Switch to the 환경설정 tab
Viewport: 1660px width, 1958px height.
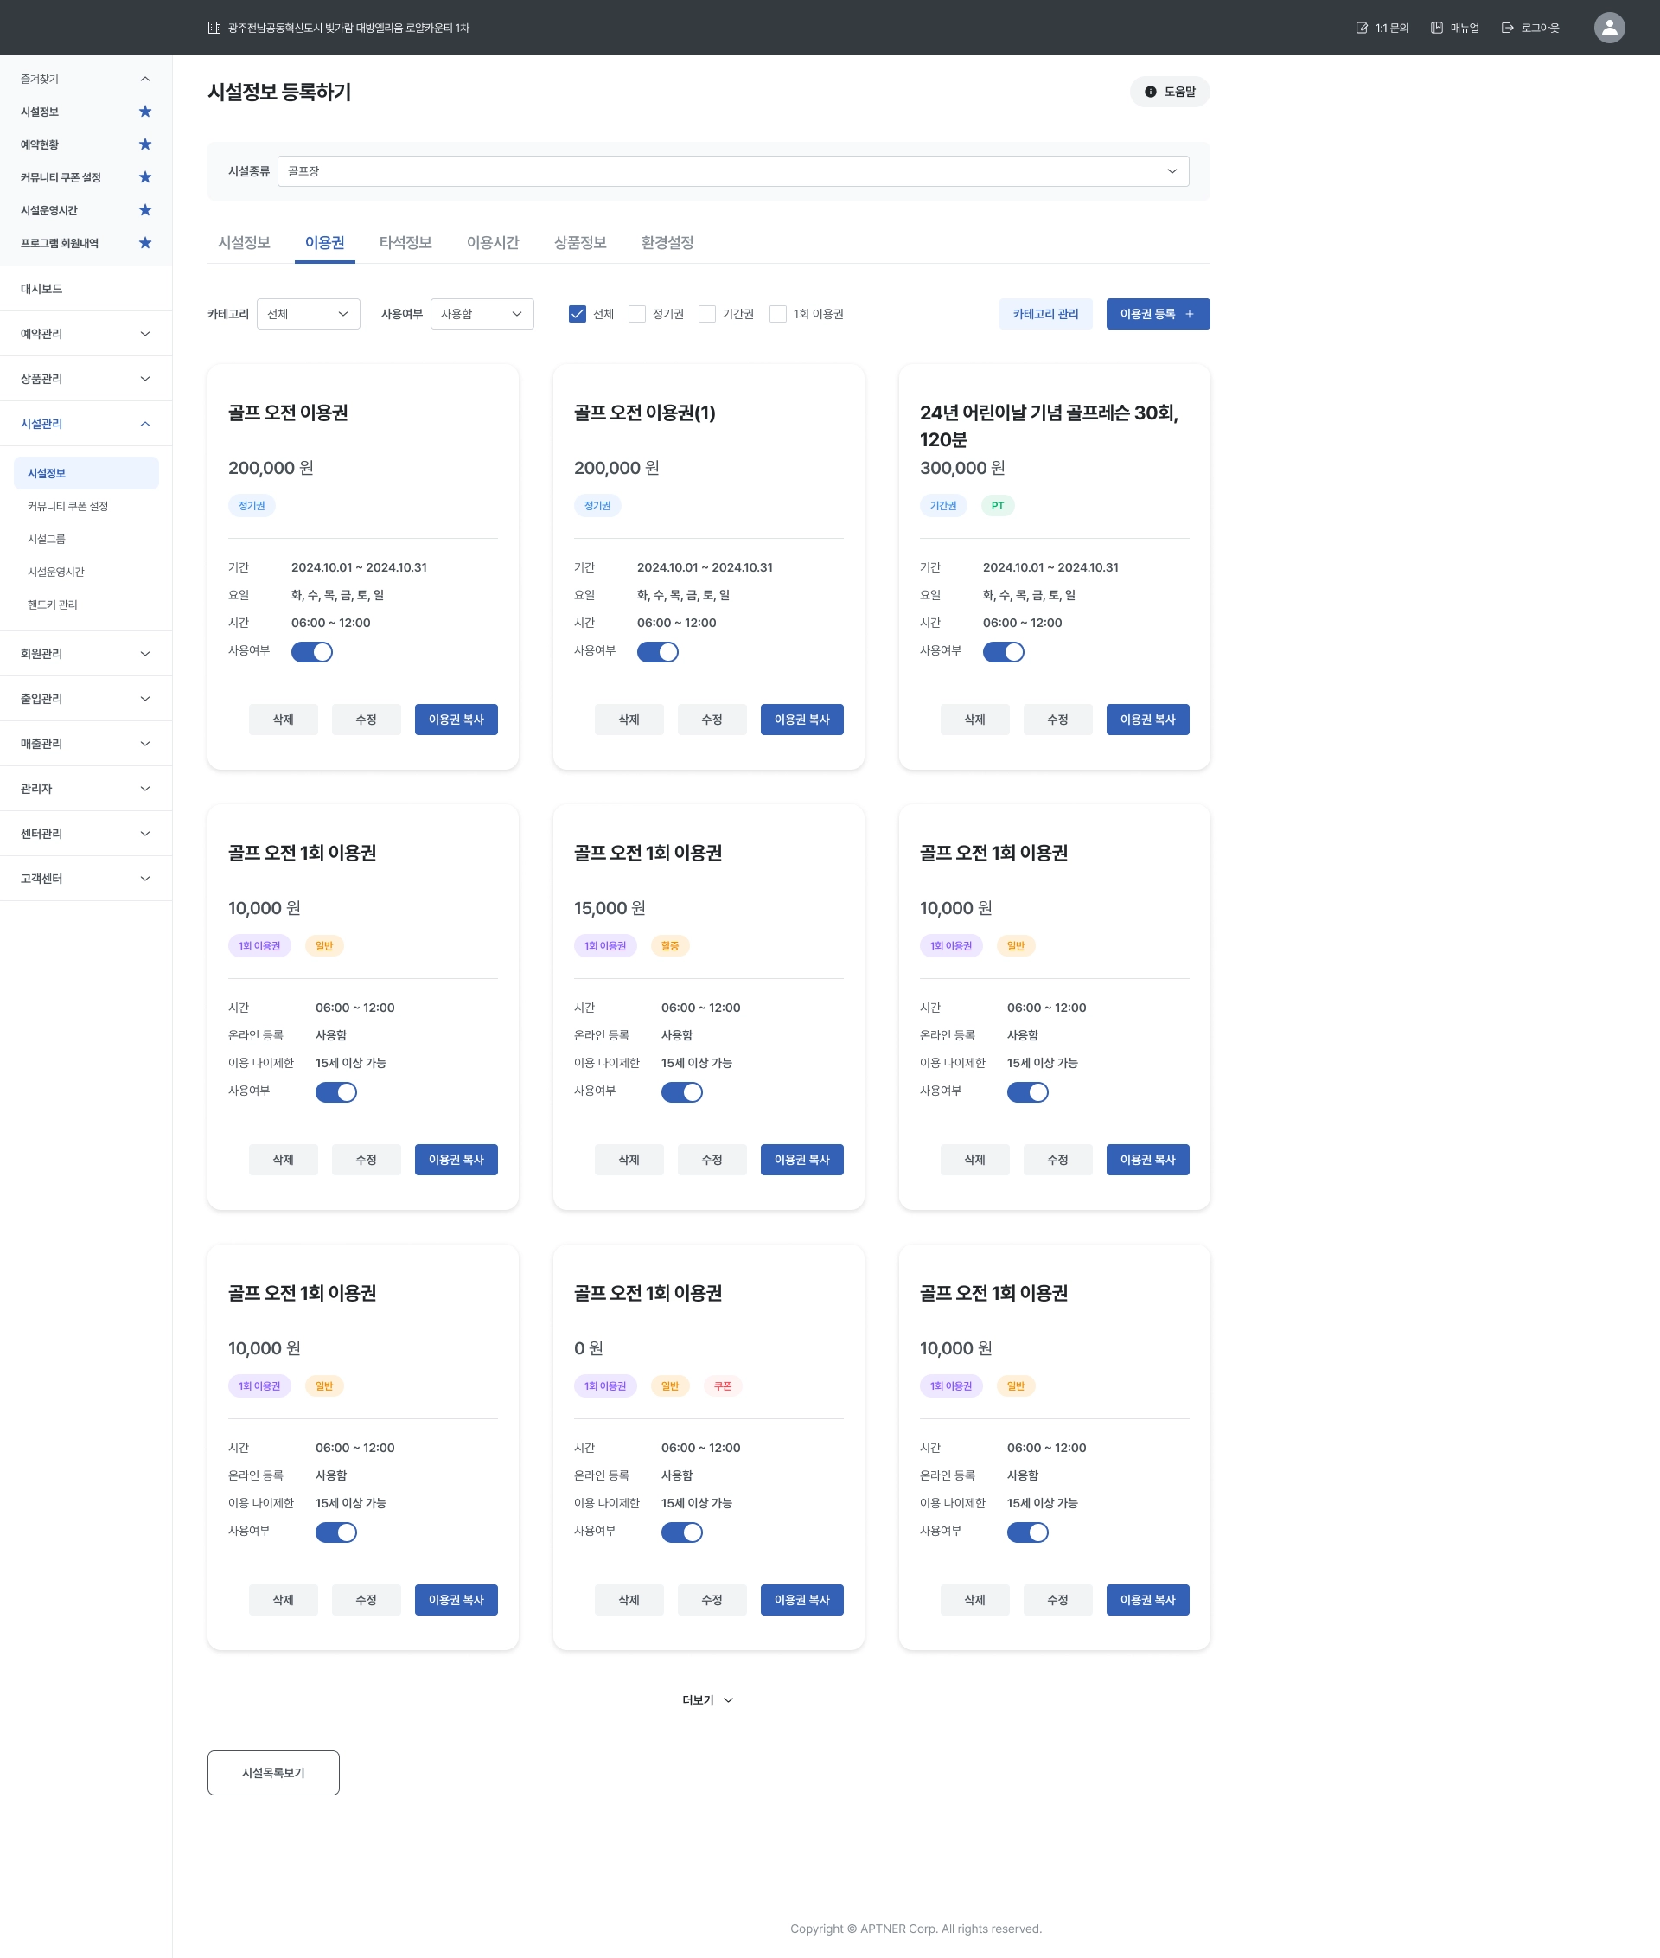(x=667, y=243)
